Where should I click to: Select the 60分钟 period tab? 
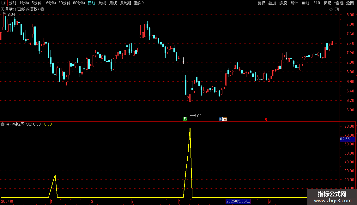click(x=79, y=3)
